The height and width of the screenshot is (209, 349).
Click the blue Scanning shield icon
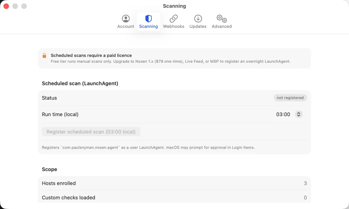pos(148,18)
